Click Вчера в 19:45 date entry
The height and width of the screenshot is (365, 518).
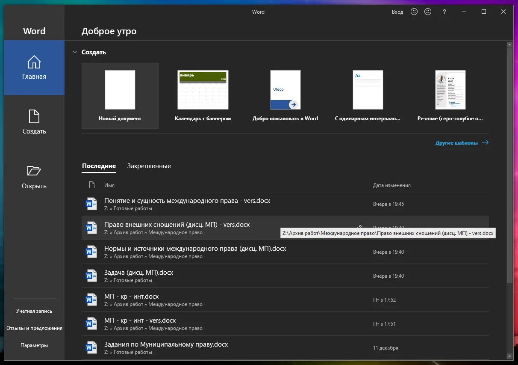pos(388,204)
